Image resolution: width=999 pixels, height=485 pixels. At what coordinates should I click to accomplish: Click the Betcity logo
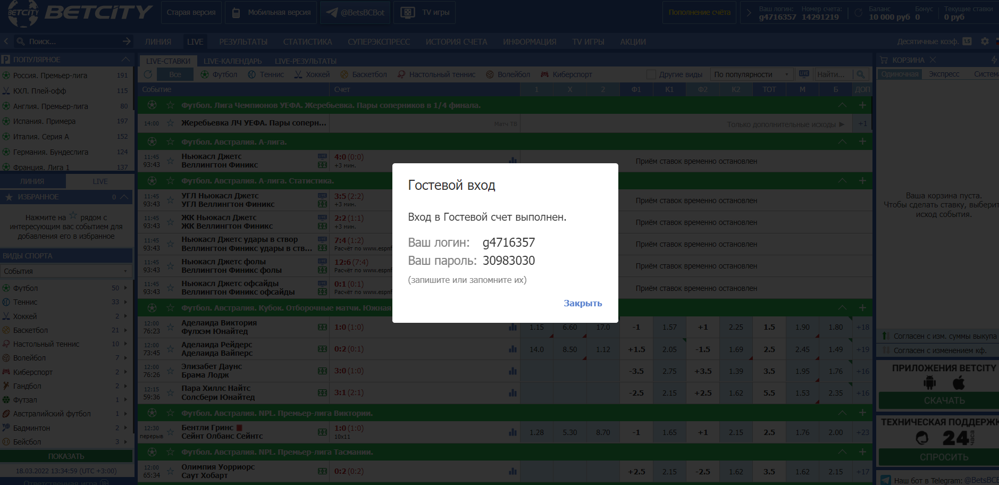tap(80, 13)
